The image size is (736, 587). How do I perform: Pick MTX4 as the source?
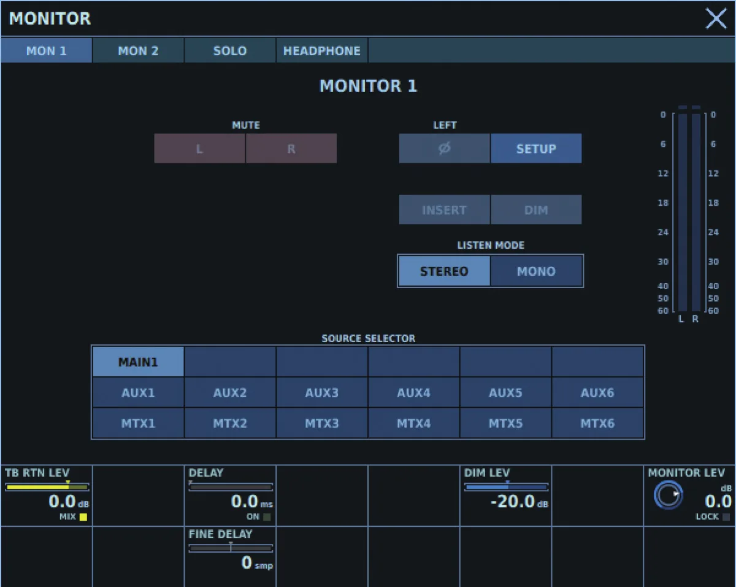[414, 423]
